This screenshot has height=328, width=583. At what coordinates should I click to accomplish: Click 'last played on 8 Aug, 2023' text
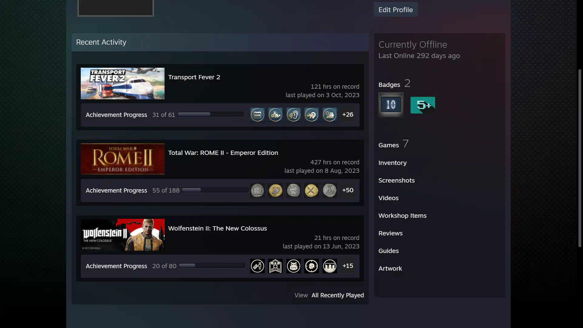click(x=322, y=171)
